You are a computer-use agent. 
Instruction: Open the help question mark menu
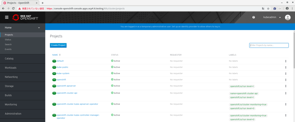[x=254, y=17]
